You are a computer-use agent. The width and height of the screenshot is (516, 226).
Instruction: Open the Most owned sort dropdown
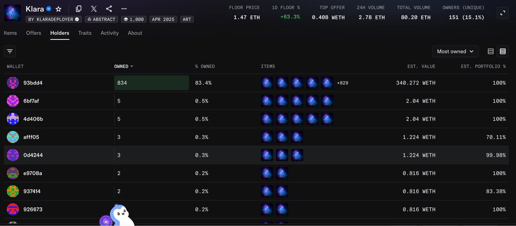[x=455, y=51]
